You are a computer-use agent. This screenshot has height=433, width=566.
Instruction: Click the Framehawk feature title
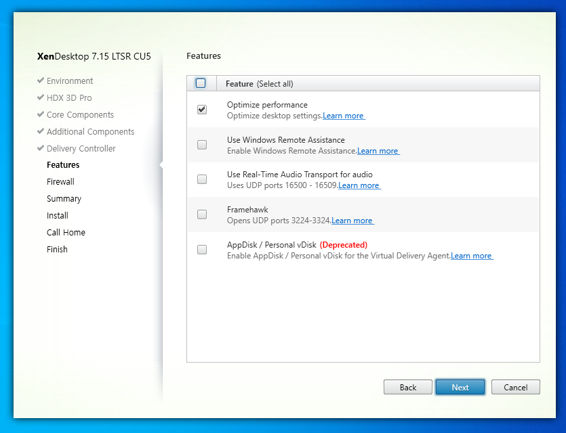click(x=247, y=210)
